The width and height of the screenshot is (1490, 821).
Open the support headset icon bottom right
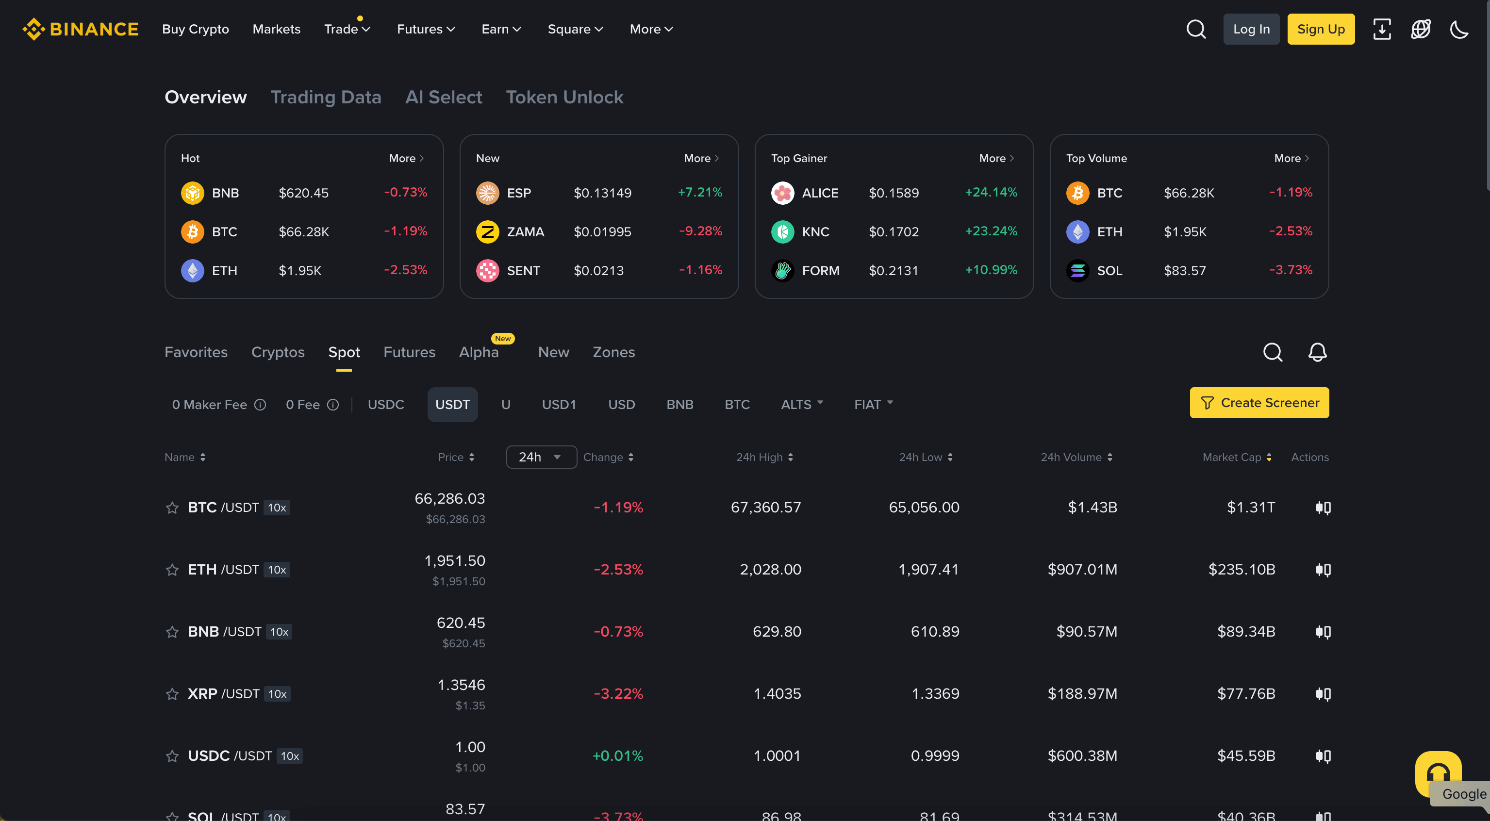(x=1439, y=775)
